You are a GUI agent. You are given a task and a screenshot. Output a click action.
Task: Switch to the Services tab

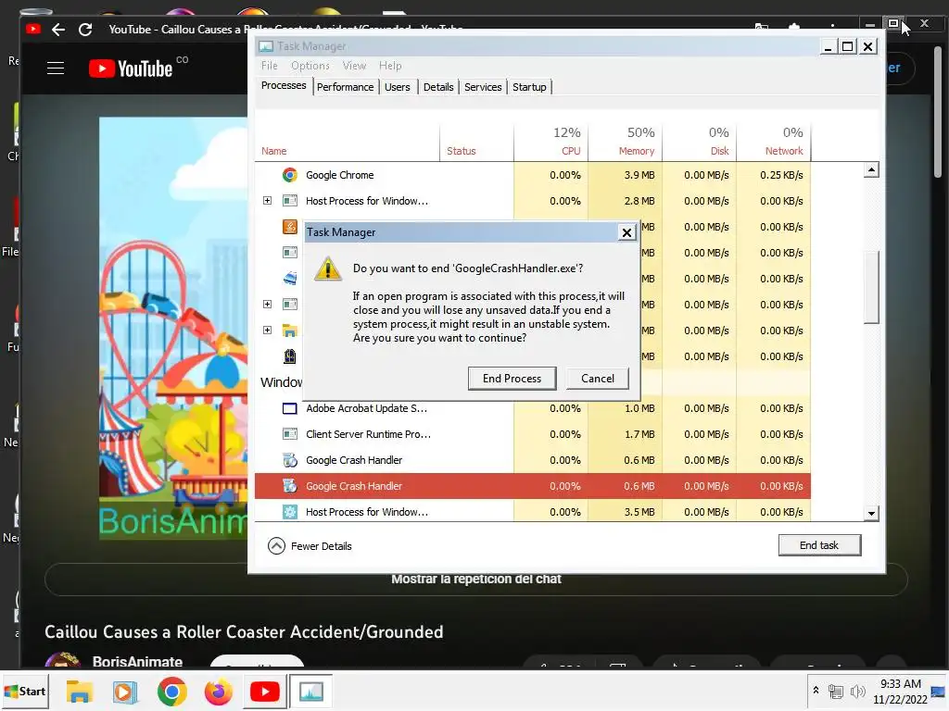pyautogui.click(x=482, y=87)
